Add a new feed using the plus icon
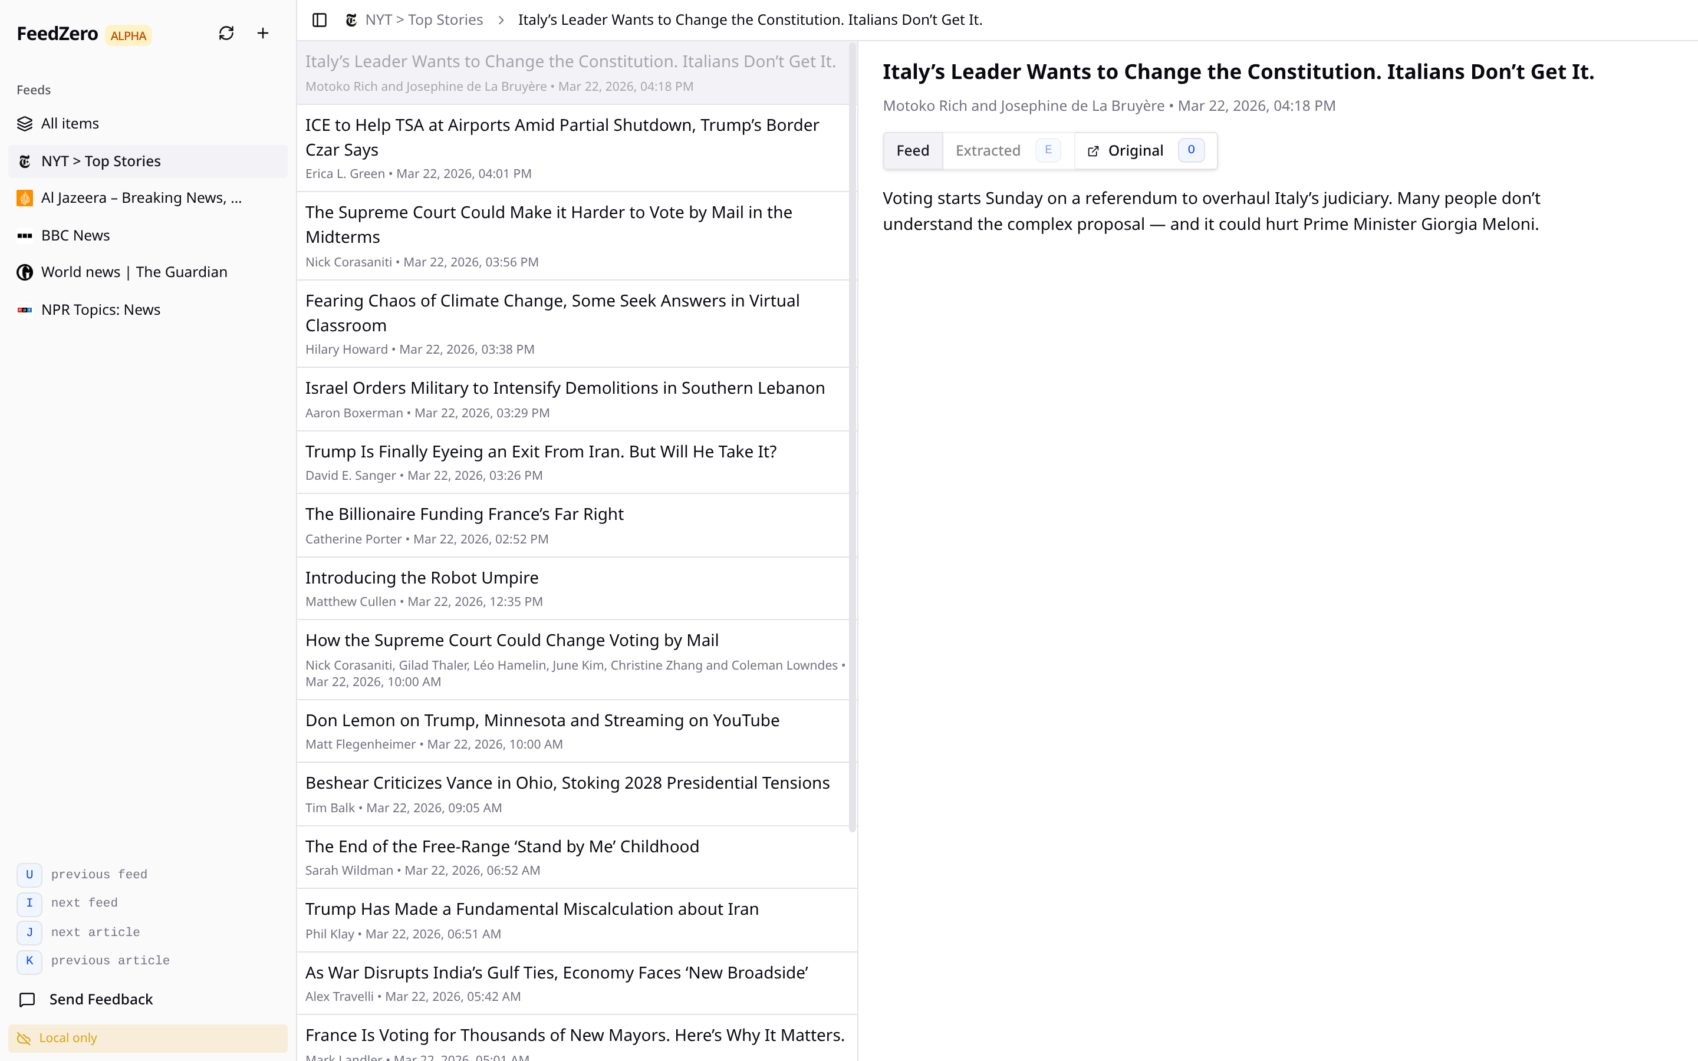Screen dimensions: 1698x1061 pos(263,32)
